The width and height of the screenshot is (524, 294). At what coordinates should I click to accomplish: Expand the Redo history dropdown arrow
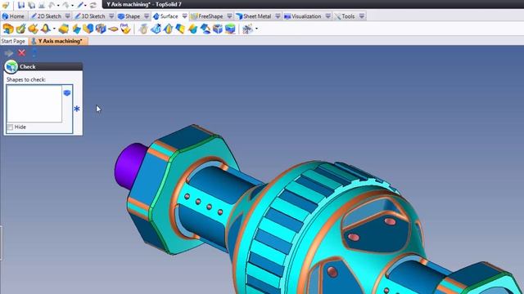coord(73,6)
